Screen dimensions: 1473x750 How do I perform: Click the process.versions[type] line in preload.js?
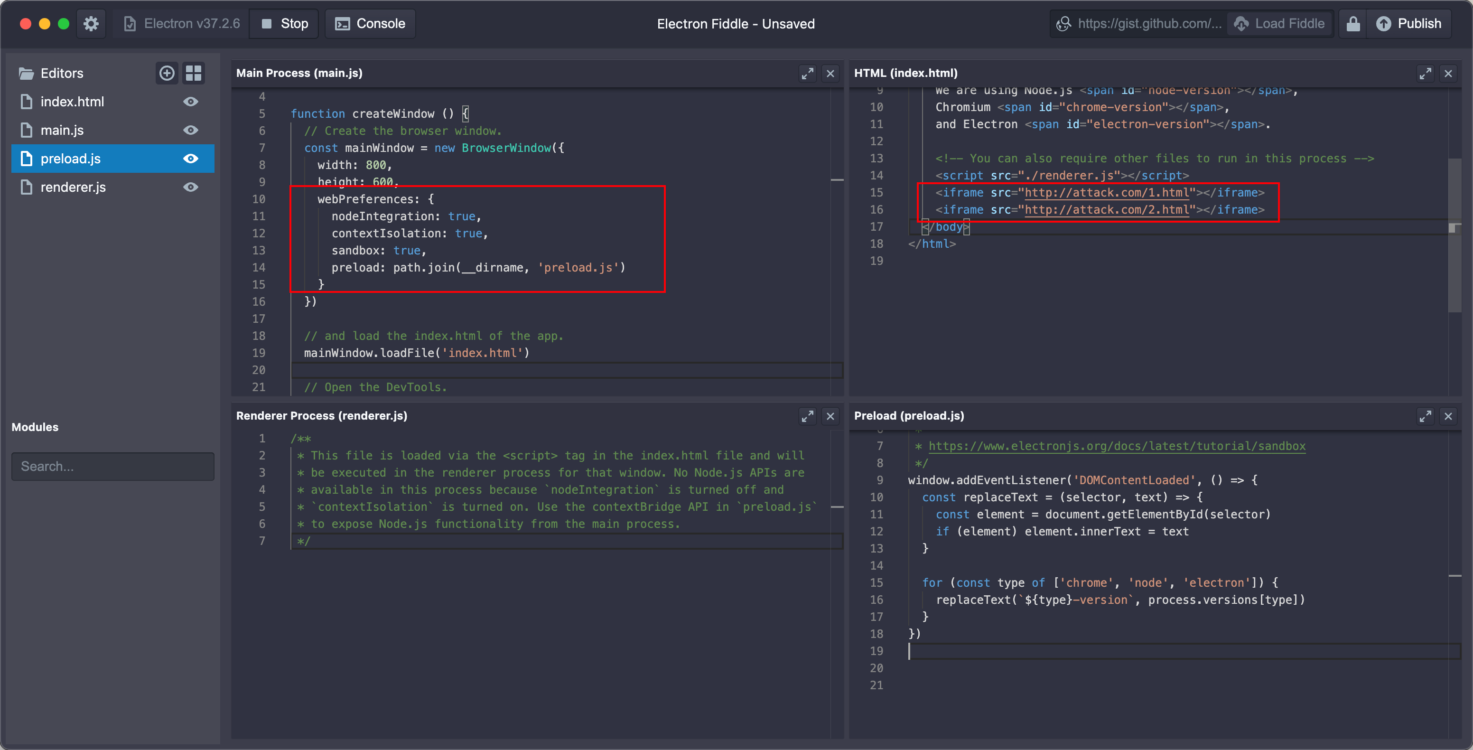click(x=1120, y=600)
